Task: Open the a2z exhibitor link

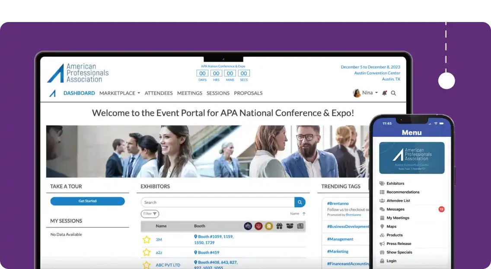Action: coord(159,253)
